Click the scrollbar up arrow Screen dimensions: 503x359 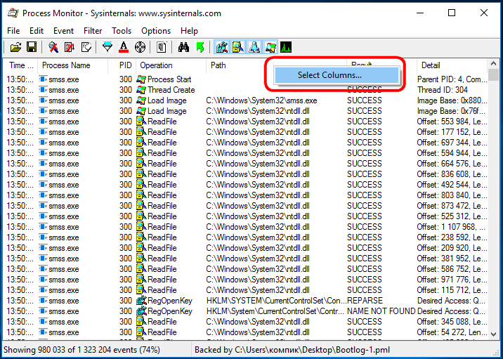pyautogui.click(x=494, y=64)
